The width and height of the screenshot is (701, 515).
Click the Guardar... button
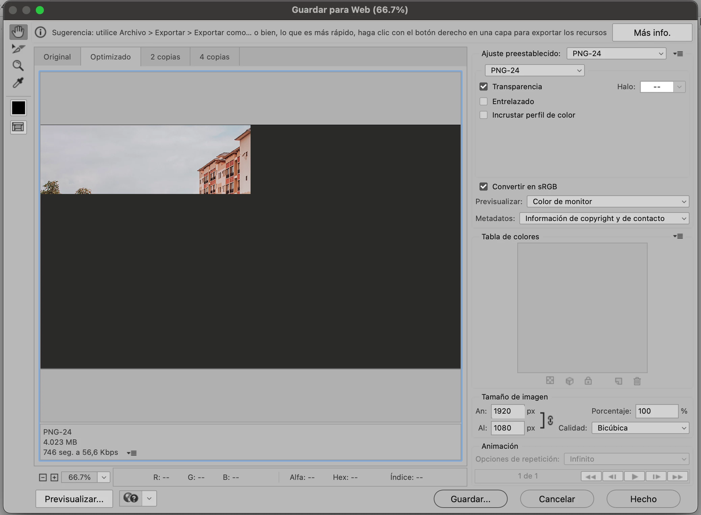pos(470,499)
